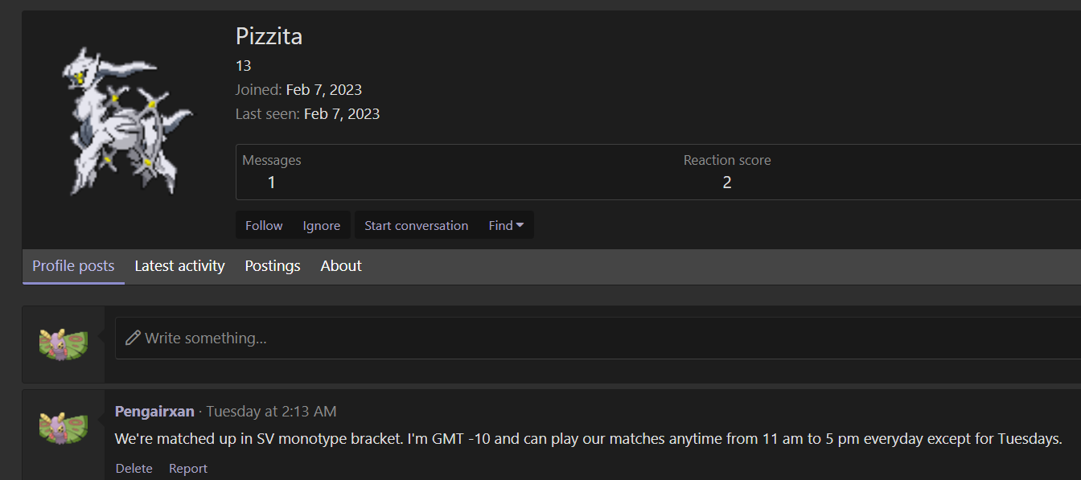Click Pizzita's Arceus profile avatar

125,121
